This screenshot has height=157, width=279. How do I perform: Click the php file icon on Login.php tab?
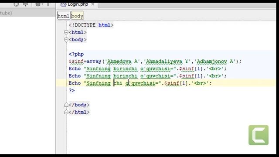click(x=63, y=5)
